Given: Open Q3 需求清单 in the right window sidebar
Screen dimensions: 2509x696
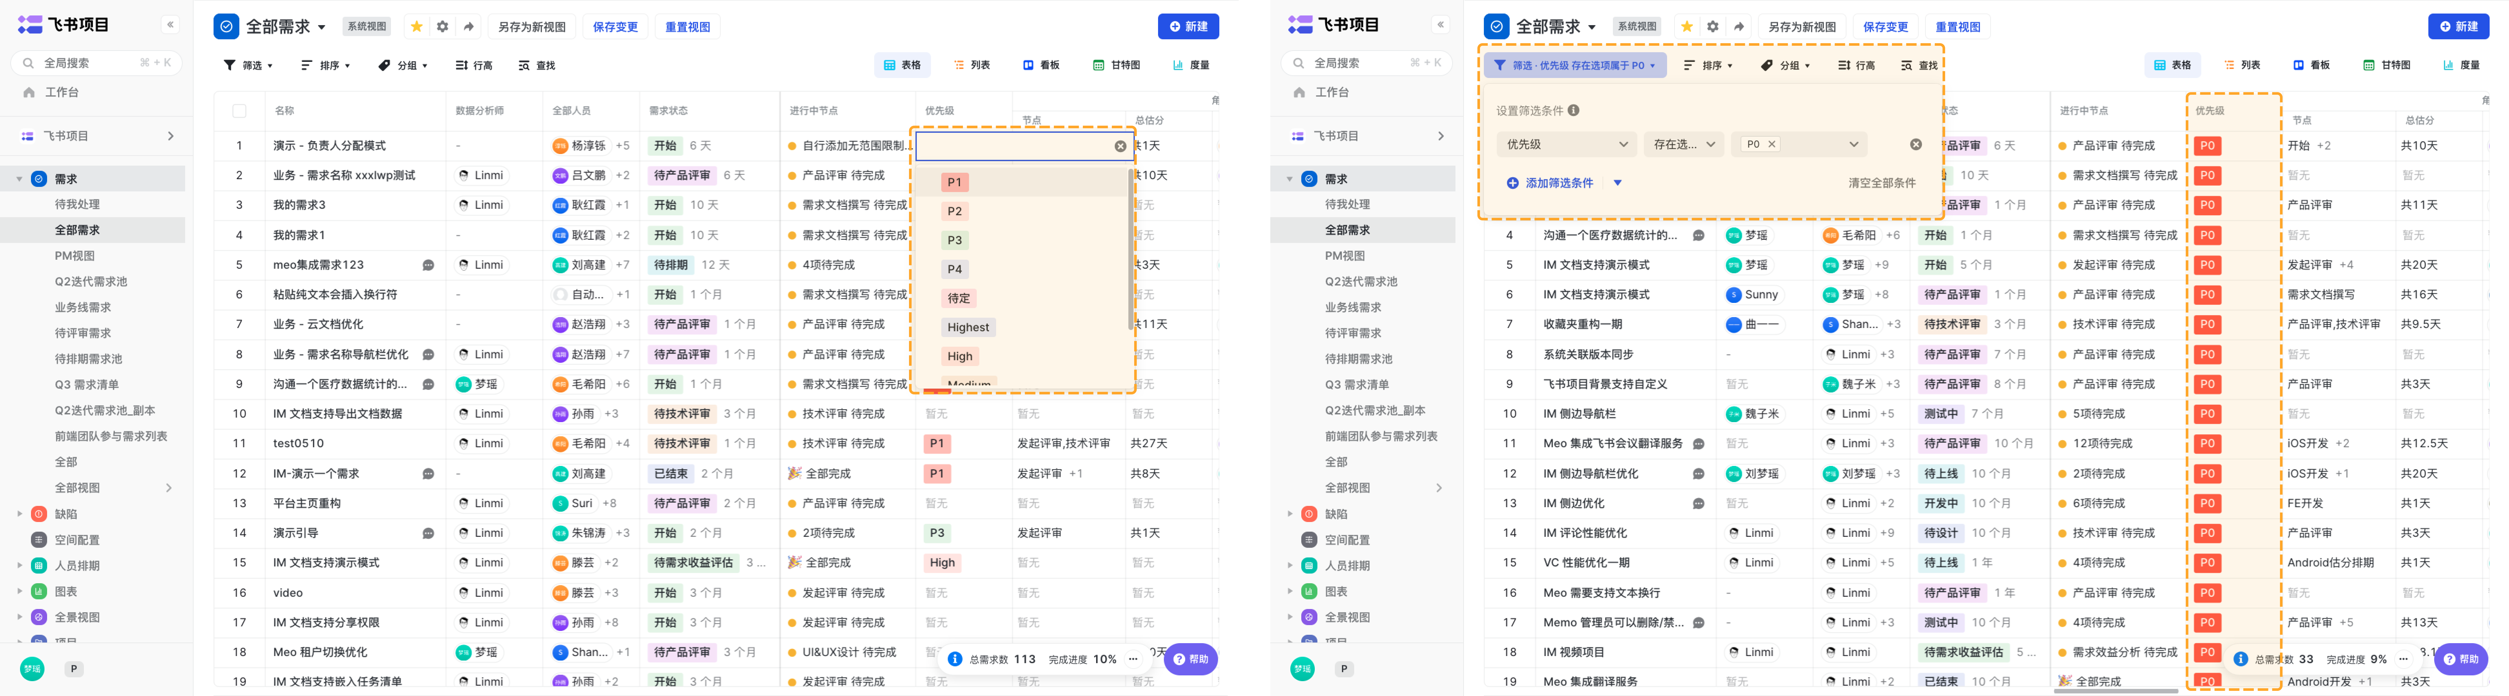Looking at the screenshot, I should click(x=1357, y=384).
